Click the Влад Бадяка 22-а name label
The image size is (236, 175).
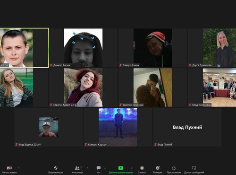[30, 144]
